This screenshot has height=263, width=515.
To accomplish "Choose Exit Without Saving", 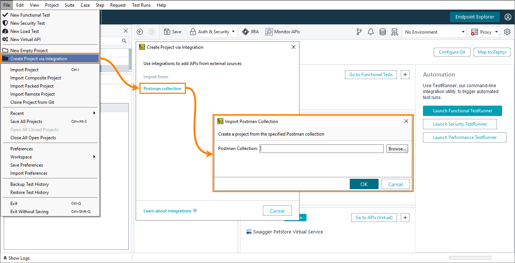I will coord(50,212).
